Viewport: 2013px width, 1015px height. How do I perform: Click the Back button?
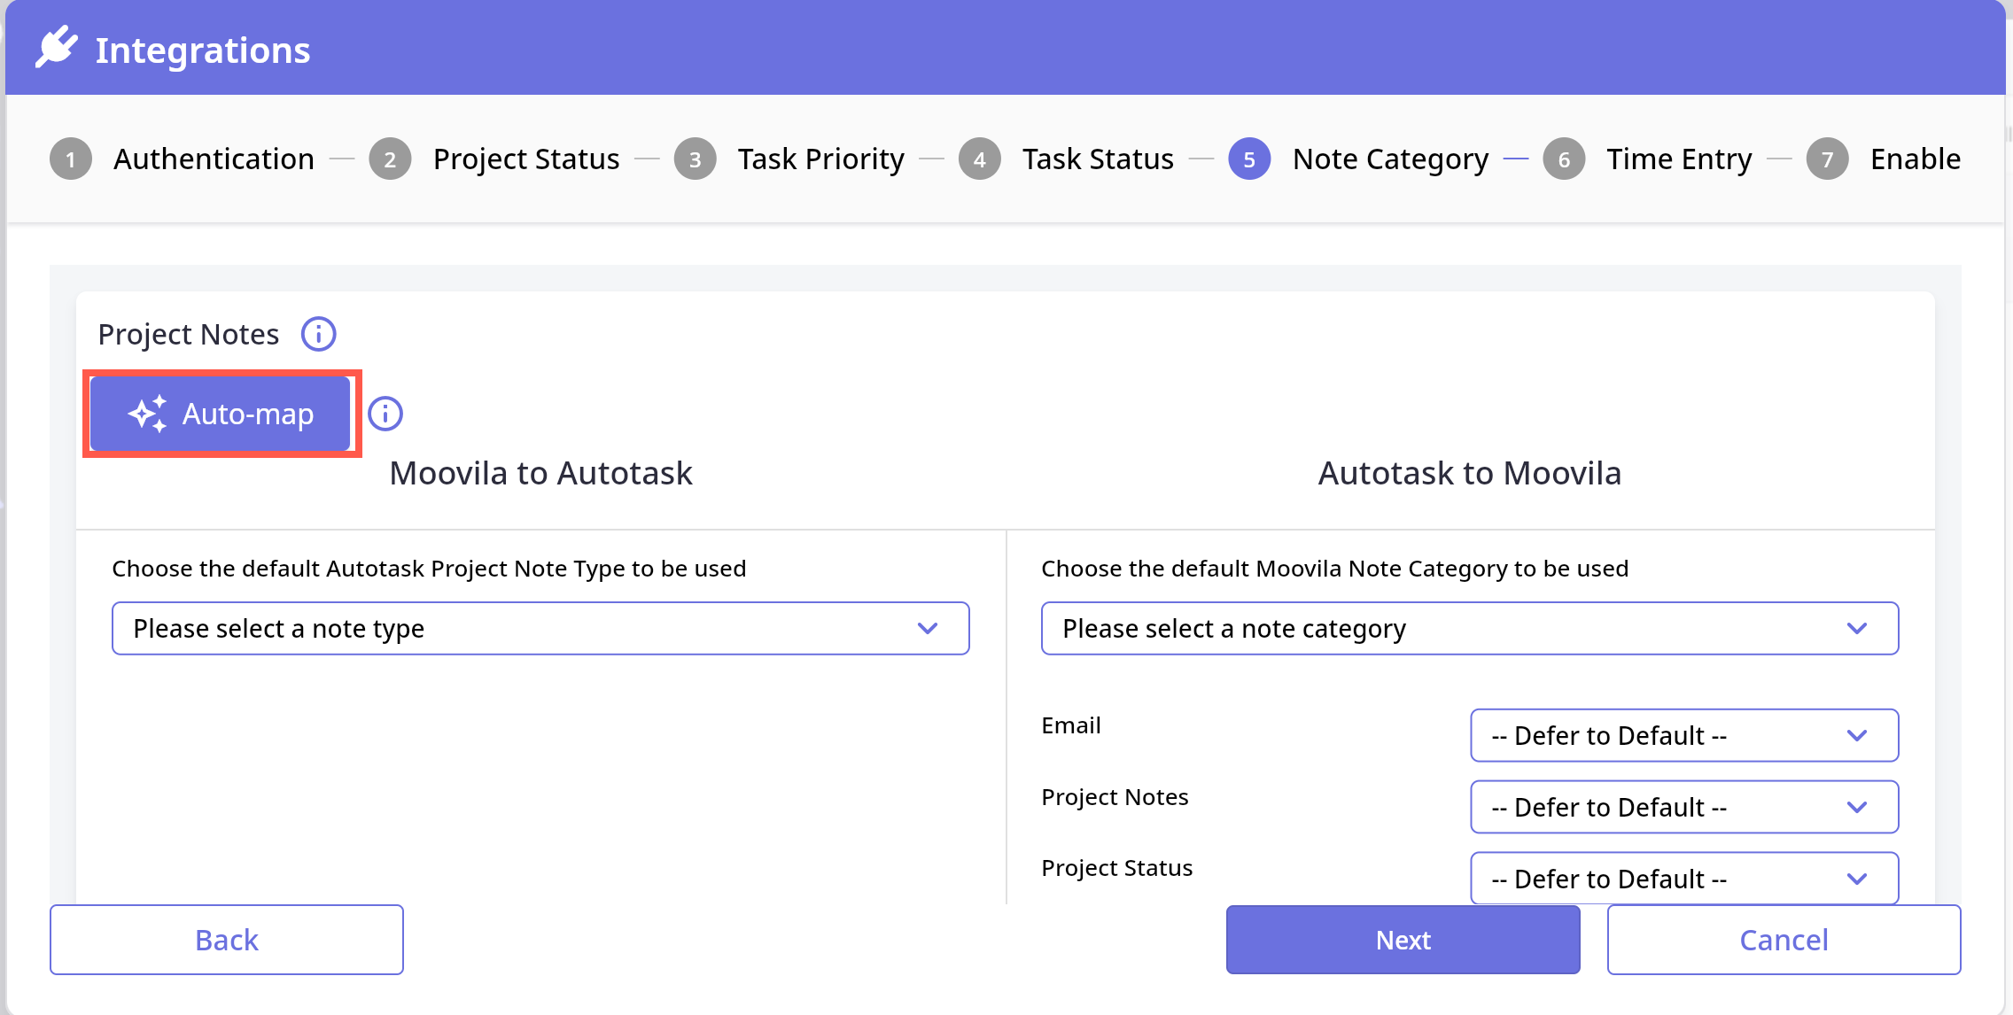(x=227, y=940)
